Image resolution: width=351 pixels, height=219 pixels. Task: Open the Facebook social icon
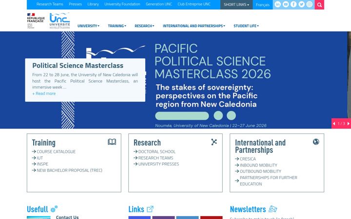point(293,4)
